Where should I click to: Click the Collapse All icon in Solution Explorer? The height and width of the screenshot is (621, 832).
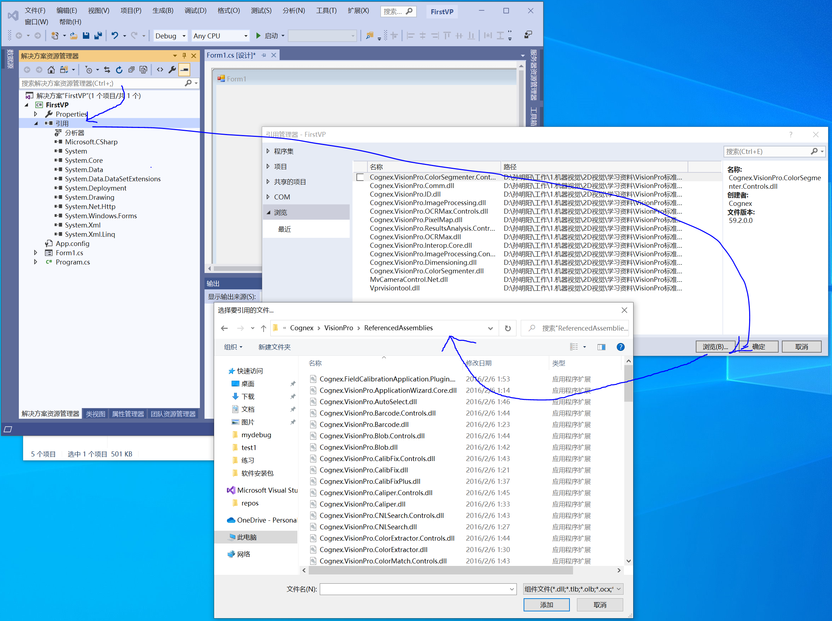point(131,70)
